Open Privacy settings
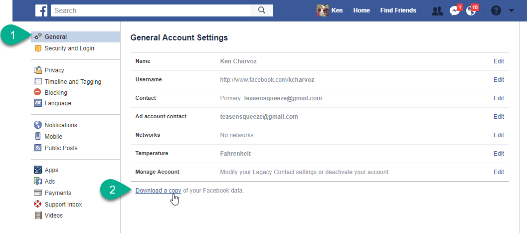 point(54,70)
